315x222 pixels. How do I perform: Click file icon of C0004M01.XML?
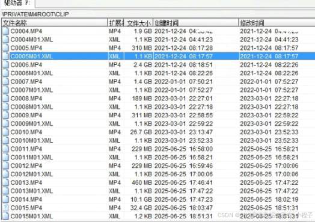5,40
